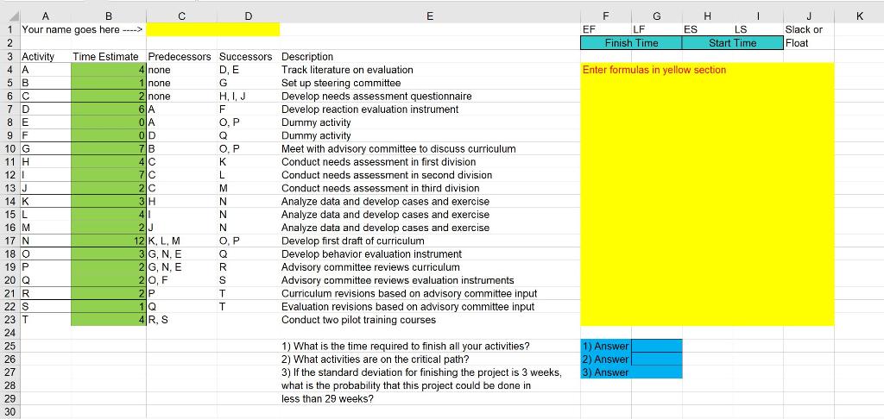This screenshot has height=419, width=884.
Task: Click question 3 about standard deviation
Action: click(x=430, y=372)
